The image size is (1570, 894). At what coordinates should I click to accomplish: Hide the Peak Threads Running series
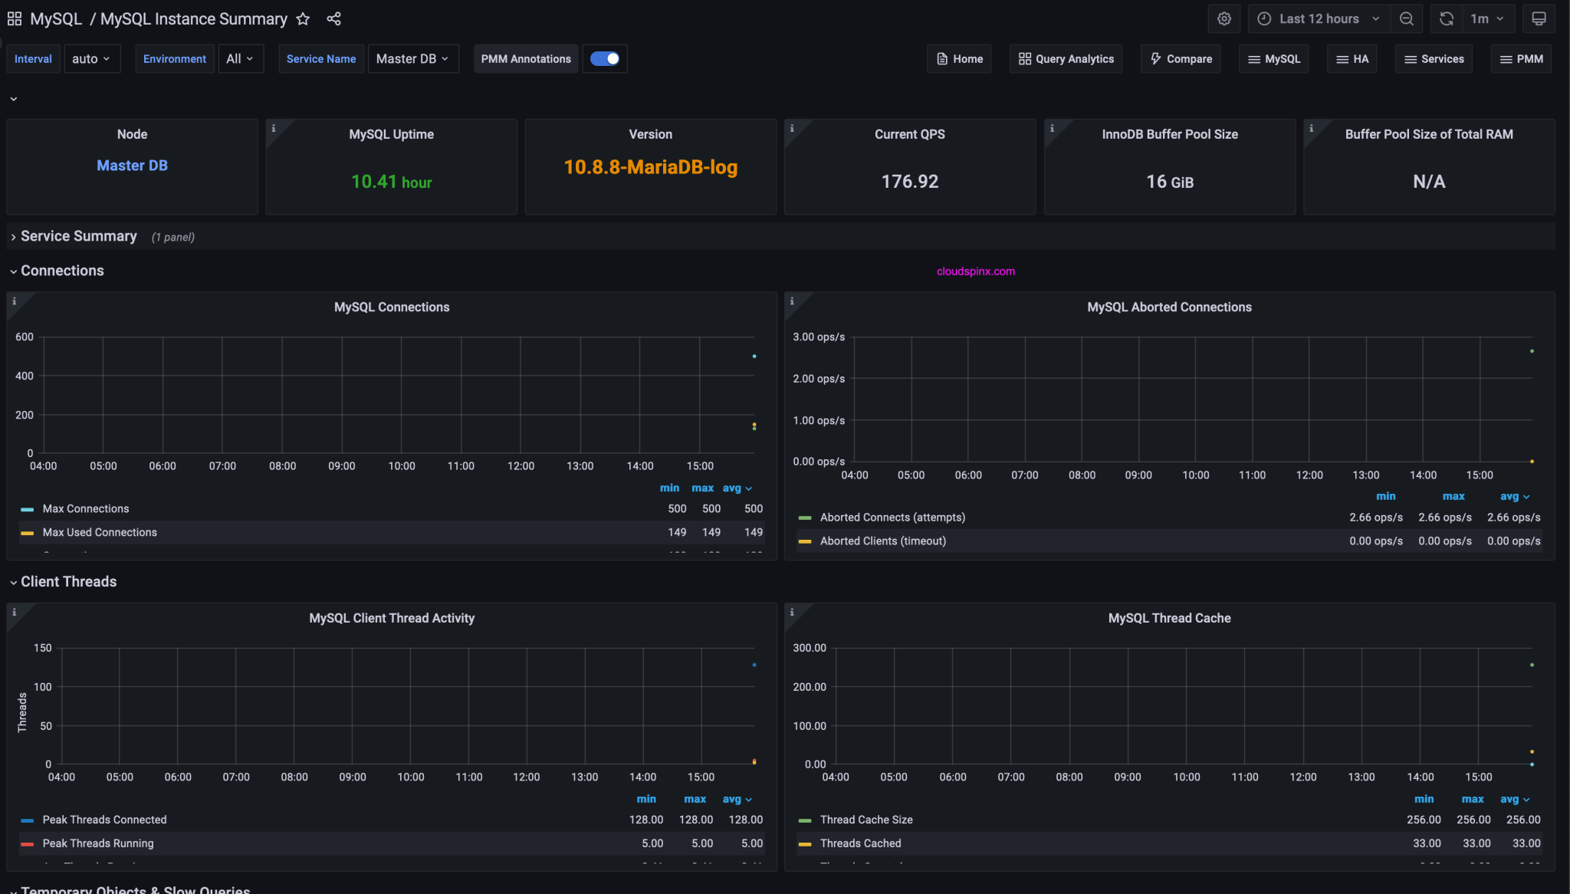(97, 843)
